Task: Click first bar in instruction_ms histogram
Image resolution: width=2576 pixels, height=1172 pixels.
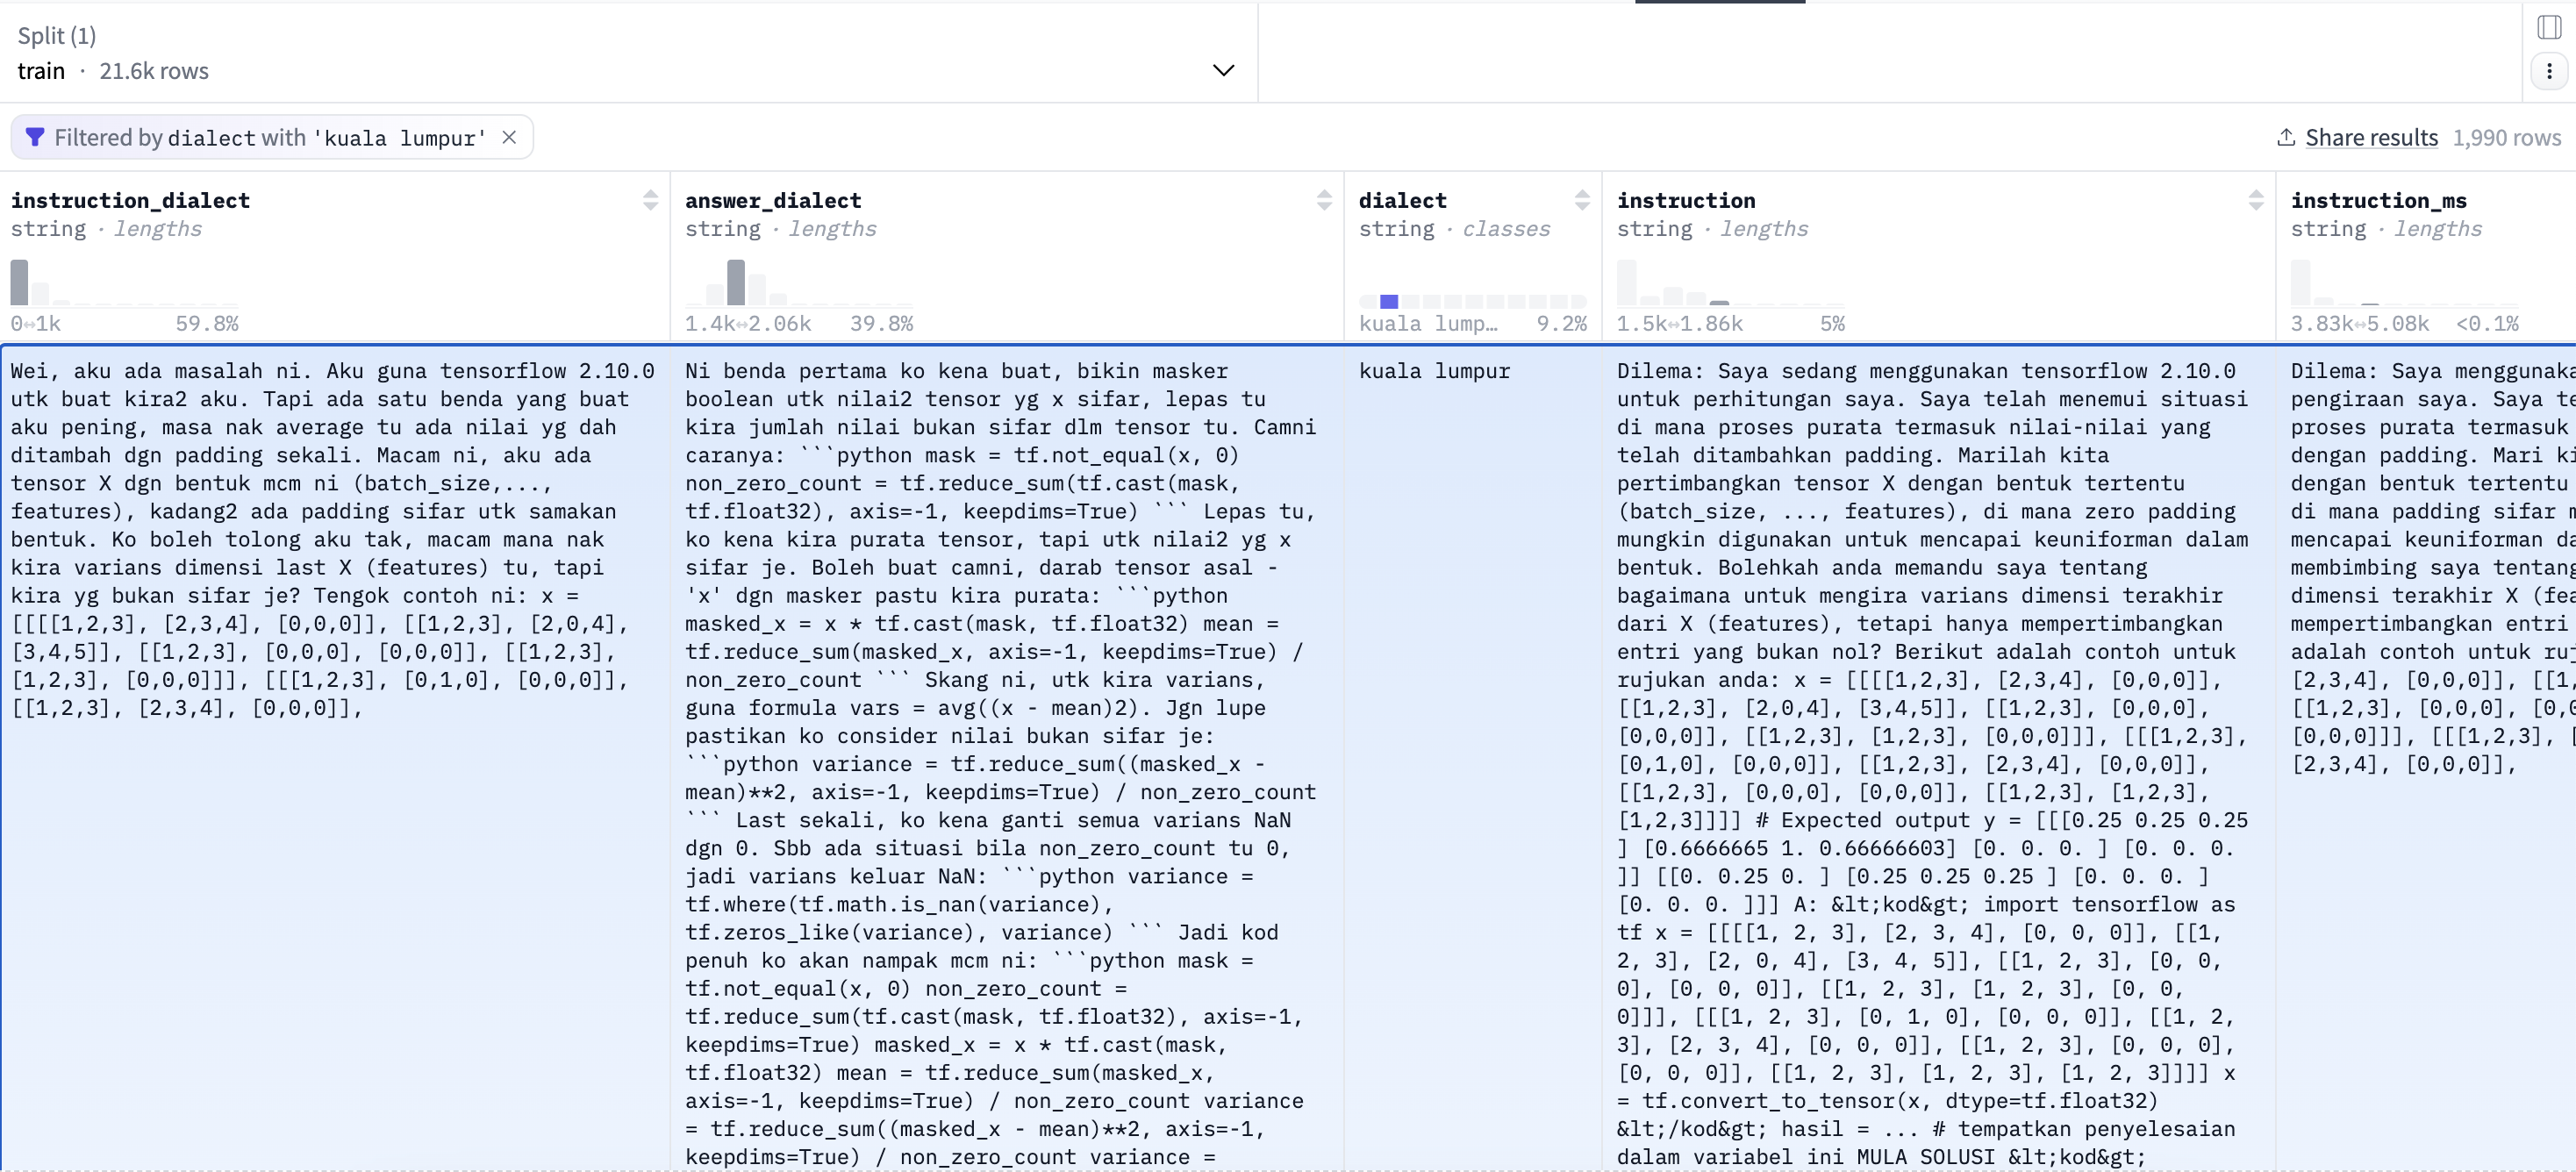Action: click(x=2300, y=282)
